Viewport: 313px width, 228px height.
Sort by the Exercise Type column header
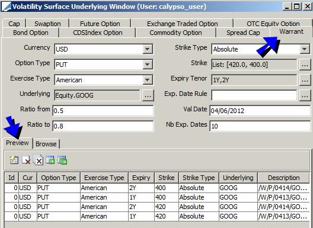104,178
